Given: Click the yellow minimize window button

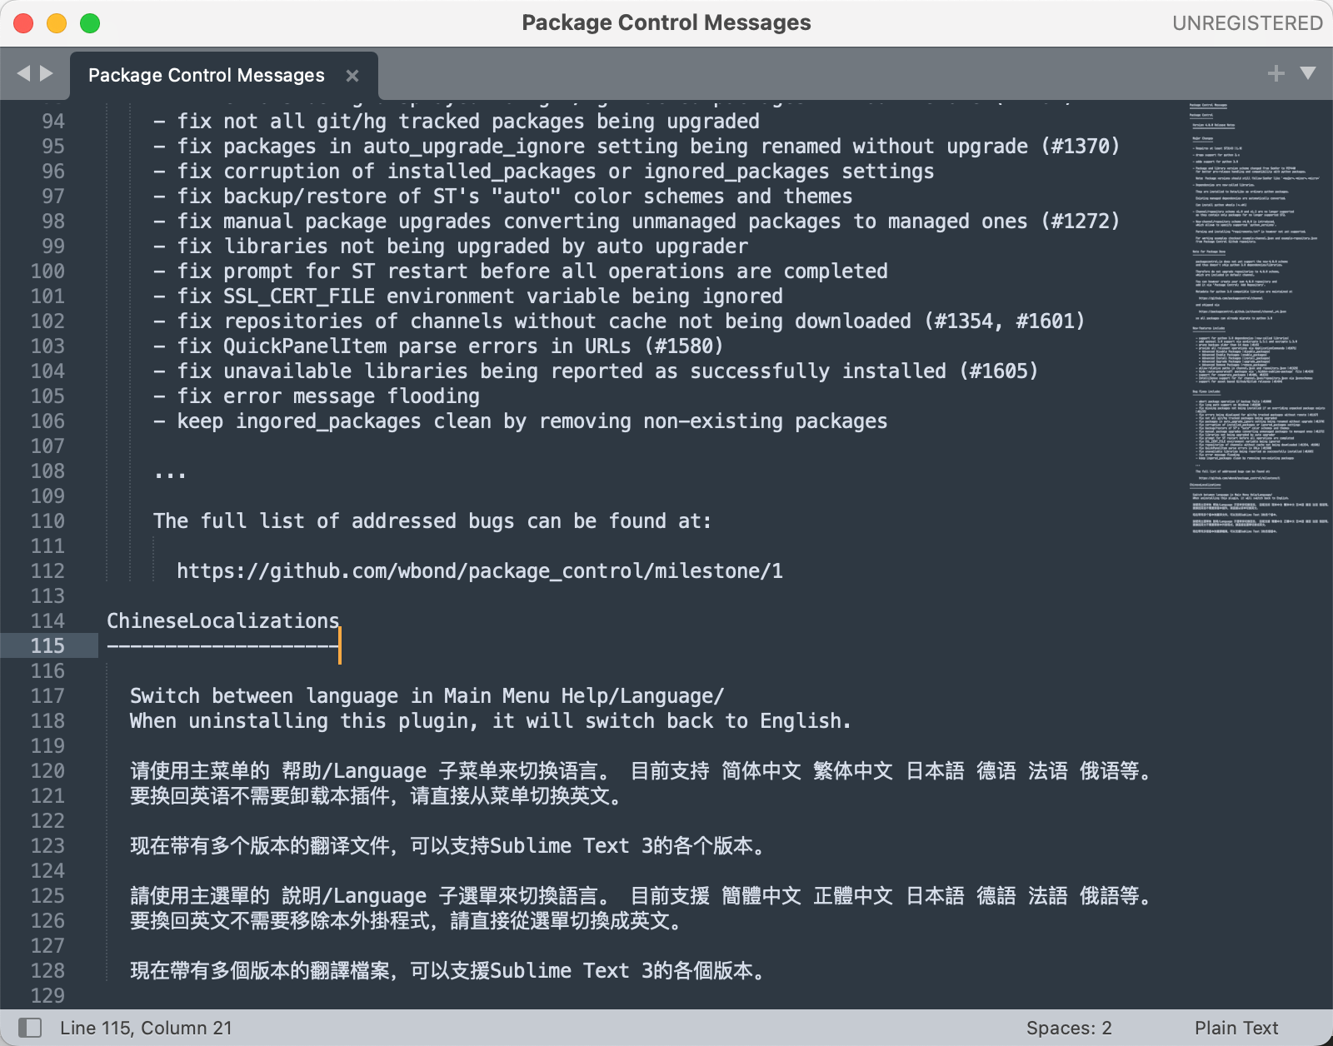Looking at the screenshot, I should (x=57, y=23).
